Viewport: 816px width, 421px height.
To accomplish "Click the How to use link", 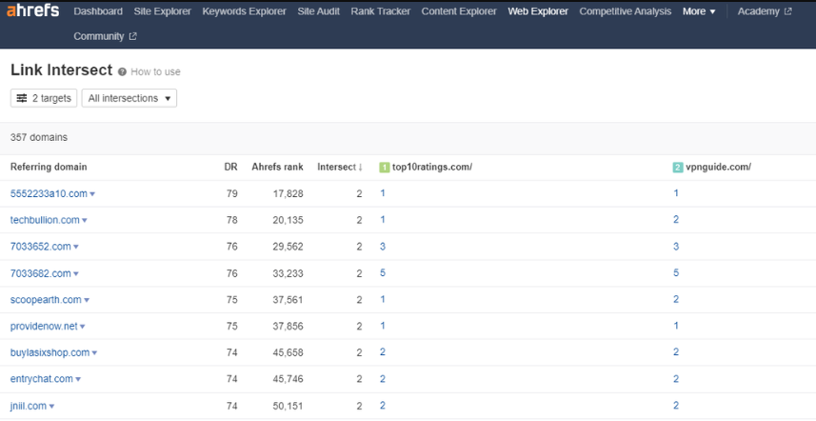I will click(155, 71).
